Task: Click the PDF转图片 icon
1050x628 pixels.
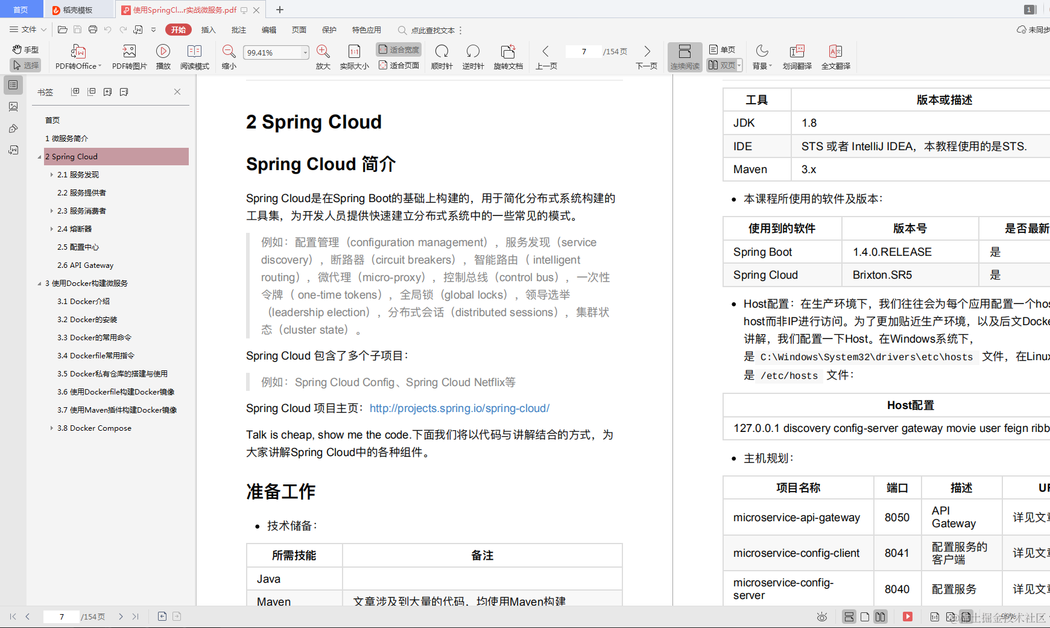Action: tap(128, 56)
